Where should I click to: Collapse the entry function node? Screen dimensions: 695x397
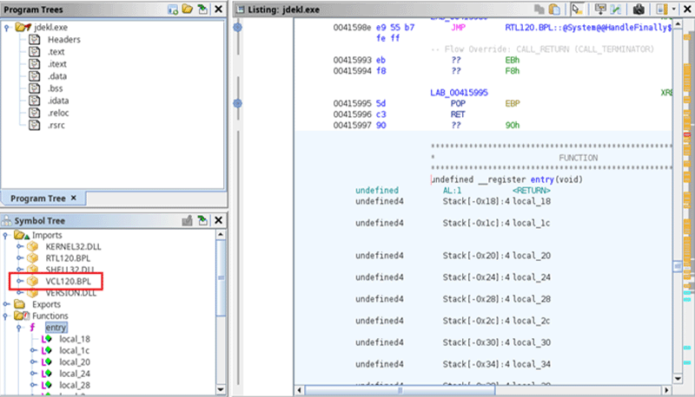click(x=18, y=328)
